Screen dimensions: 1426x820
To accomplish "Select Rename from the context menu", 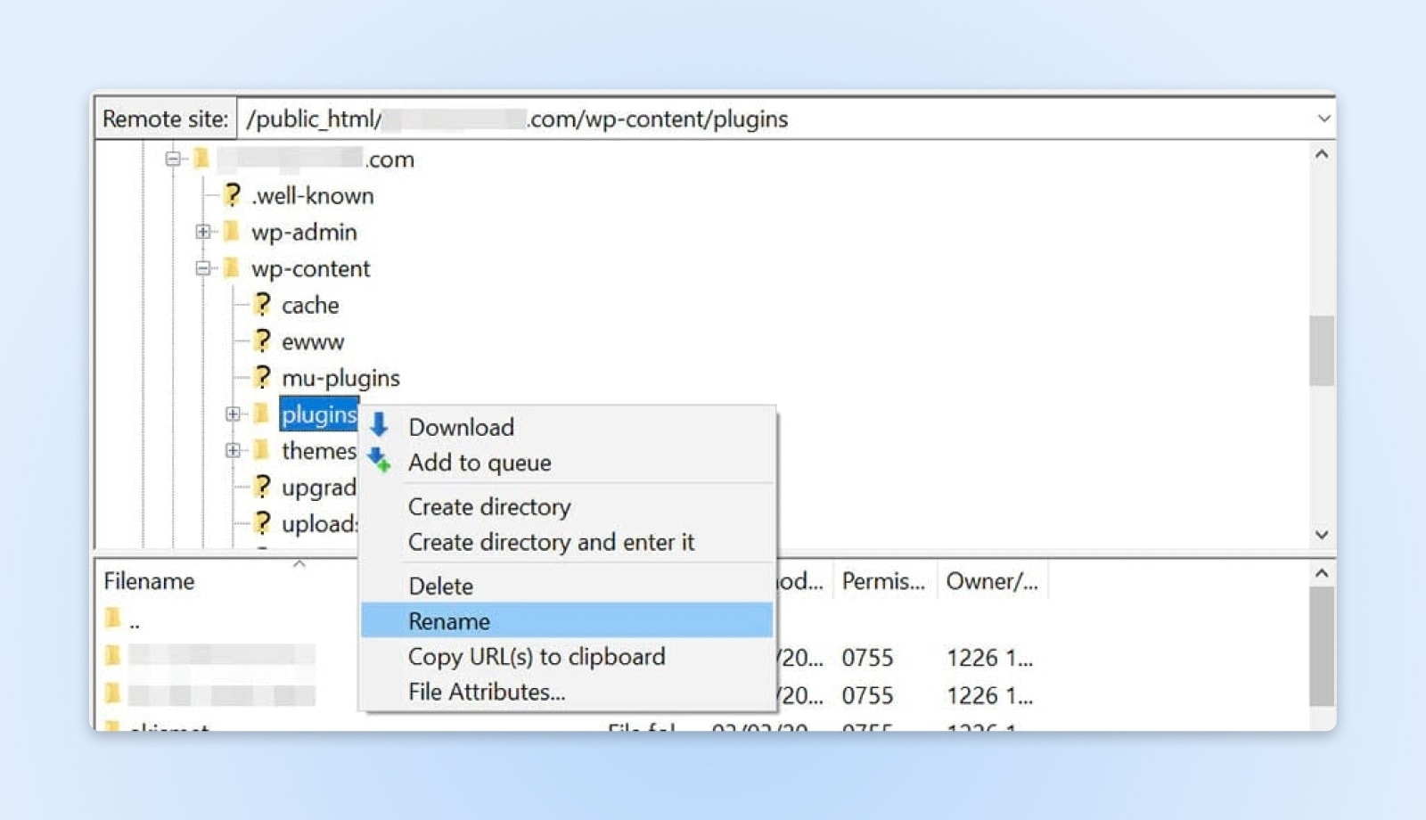I will click(448, 621).
